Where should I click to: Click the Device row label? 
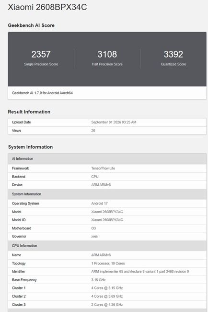[x=17, y=185]
